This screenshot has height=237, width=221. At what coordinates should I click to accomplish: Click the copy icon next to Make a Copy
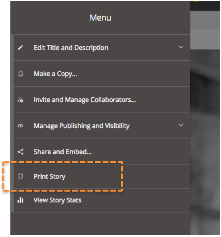20,74
